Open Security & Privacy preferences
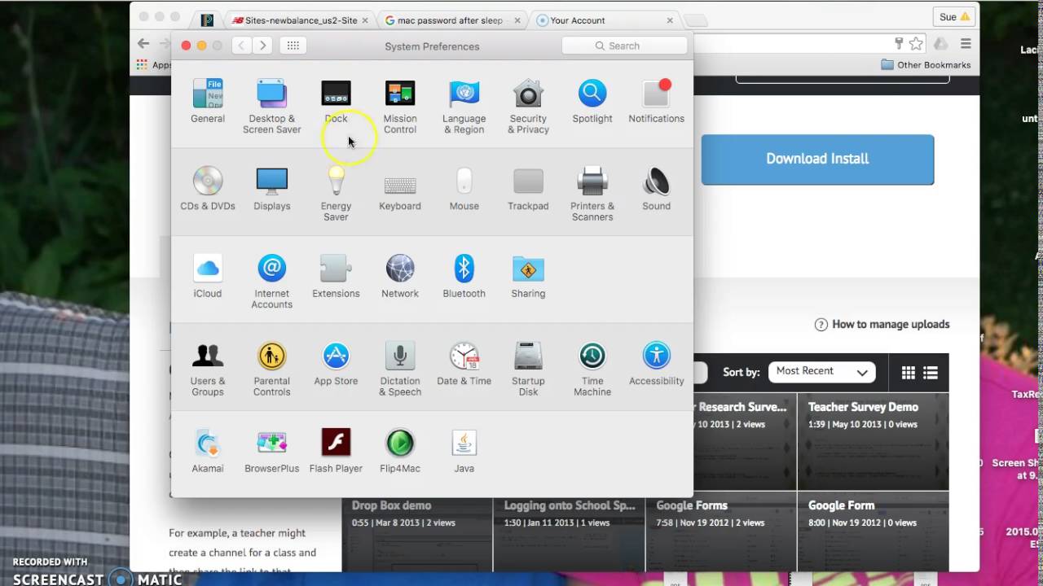1043x586 pixels. click(x=528, y=106)
